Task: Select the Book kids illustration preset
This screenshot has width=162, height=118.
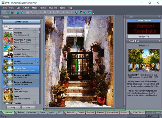Action: point(21,97)
